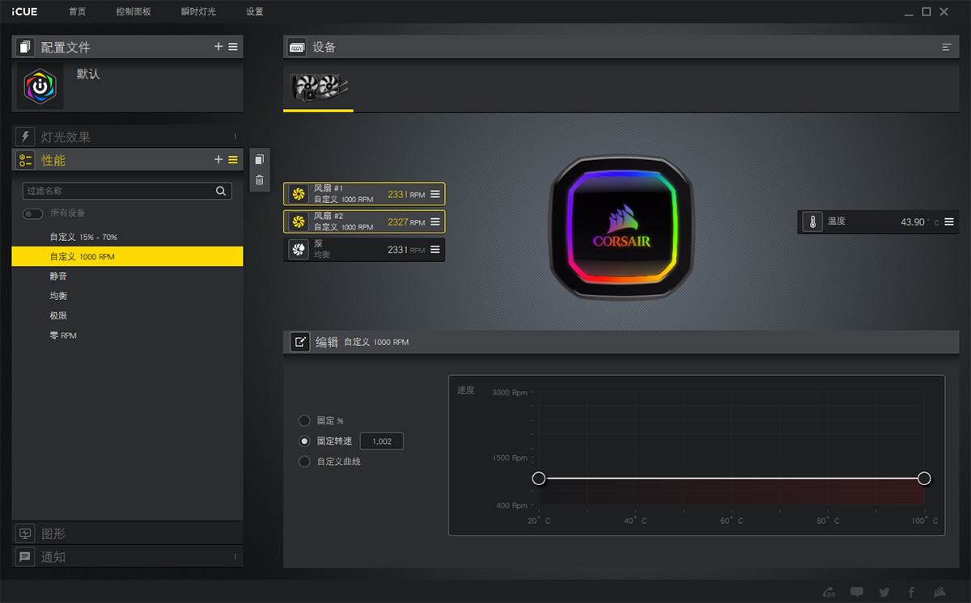
Task: Expand the 图形 section
Action: pyautogui.click(x=127, y=533)
